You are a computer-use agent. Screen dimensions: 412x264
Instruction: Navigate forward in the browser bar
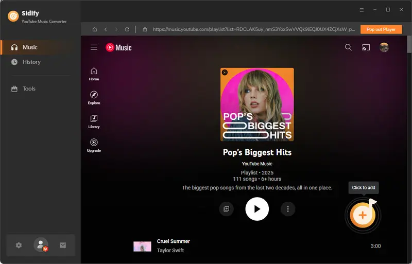[116, 29]
